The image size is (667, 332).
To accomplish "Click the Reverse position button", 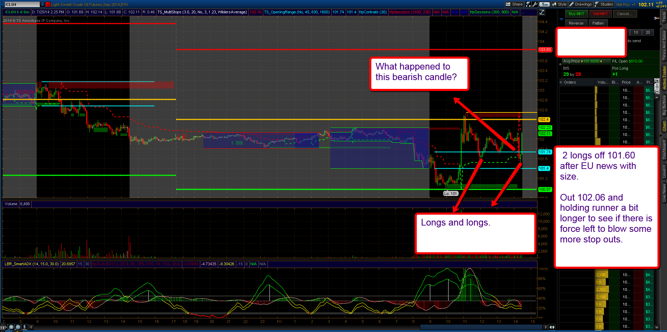I will tap(576, 23).
